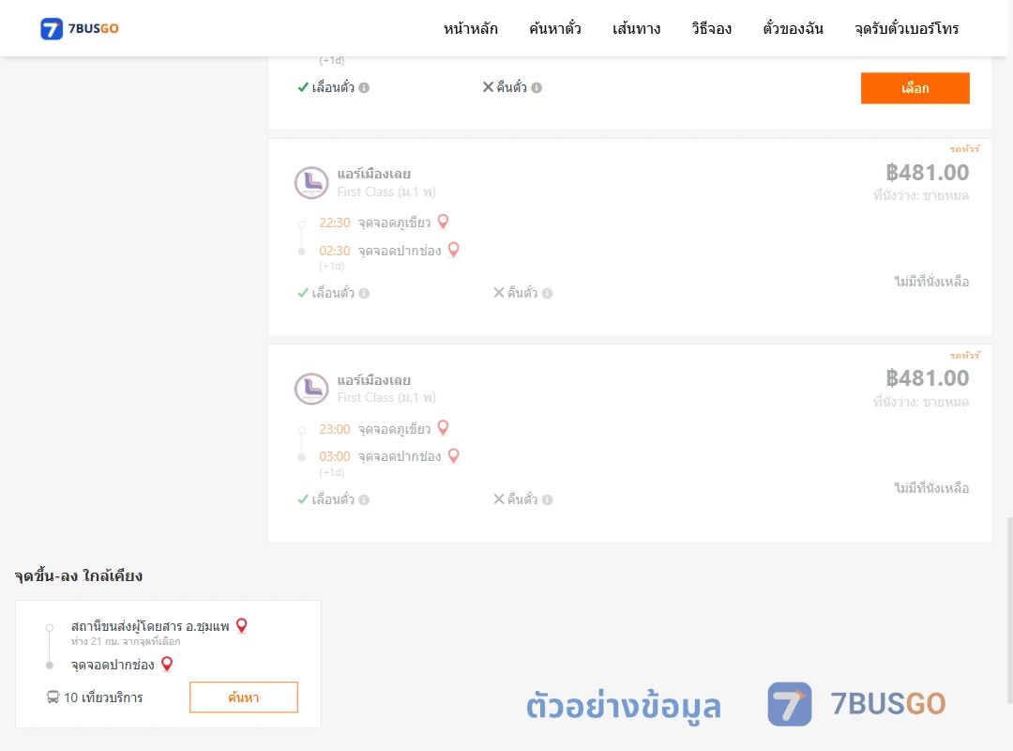Open จุดรับตั๋วเบอร์โทร from the navigation
Screen dimensions: 1013x751
[906, 29]
